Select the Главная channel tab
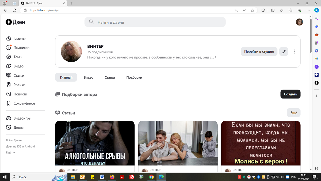321x181 pixels. point(66,77)
